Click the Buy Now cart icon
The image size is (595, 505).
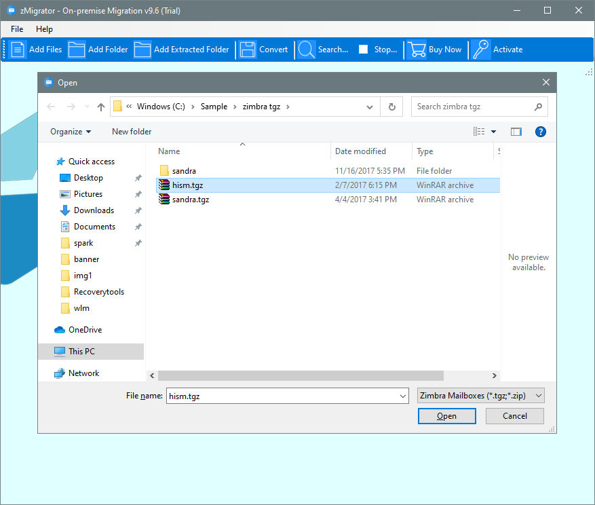tap(417, 50)
